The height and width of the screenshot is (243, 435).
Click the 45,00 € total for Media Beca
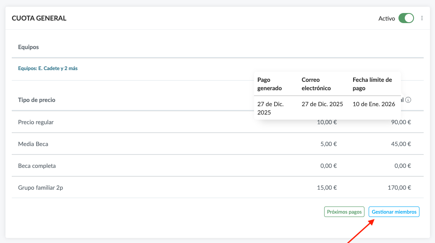coord(400,144)
